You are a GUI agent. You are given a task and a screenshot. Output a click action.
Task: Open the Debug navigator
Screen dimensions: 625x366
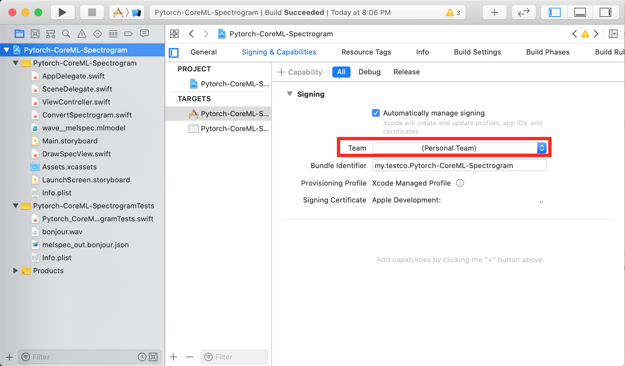(113, 33)
